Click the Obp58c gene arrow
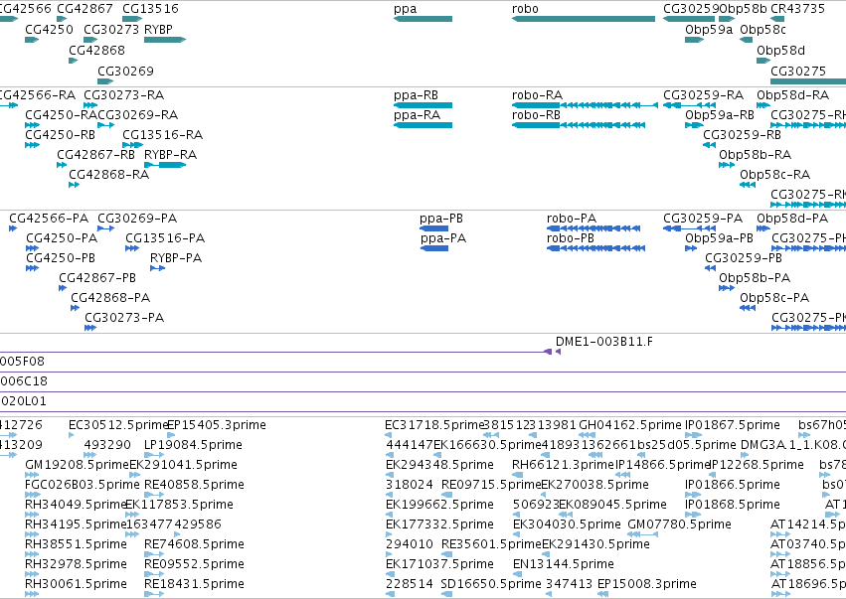The width and height of the screenshot is (846, 599). point(747,40)
